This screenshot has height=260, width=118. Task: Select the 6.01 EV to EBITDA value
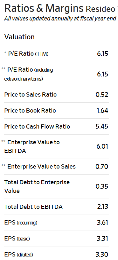tap(102, 146)
